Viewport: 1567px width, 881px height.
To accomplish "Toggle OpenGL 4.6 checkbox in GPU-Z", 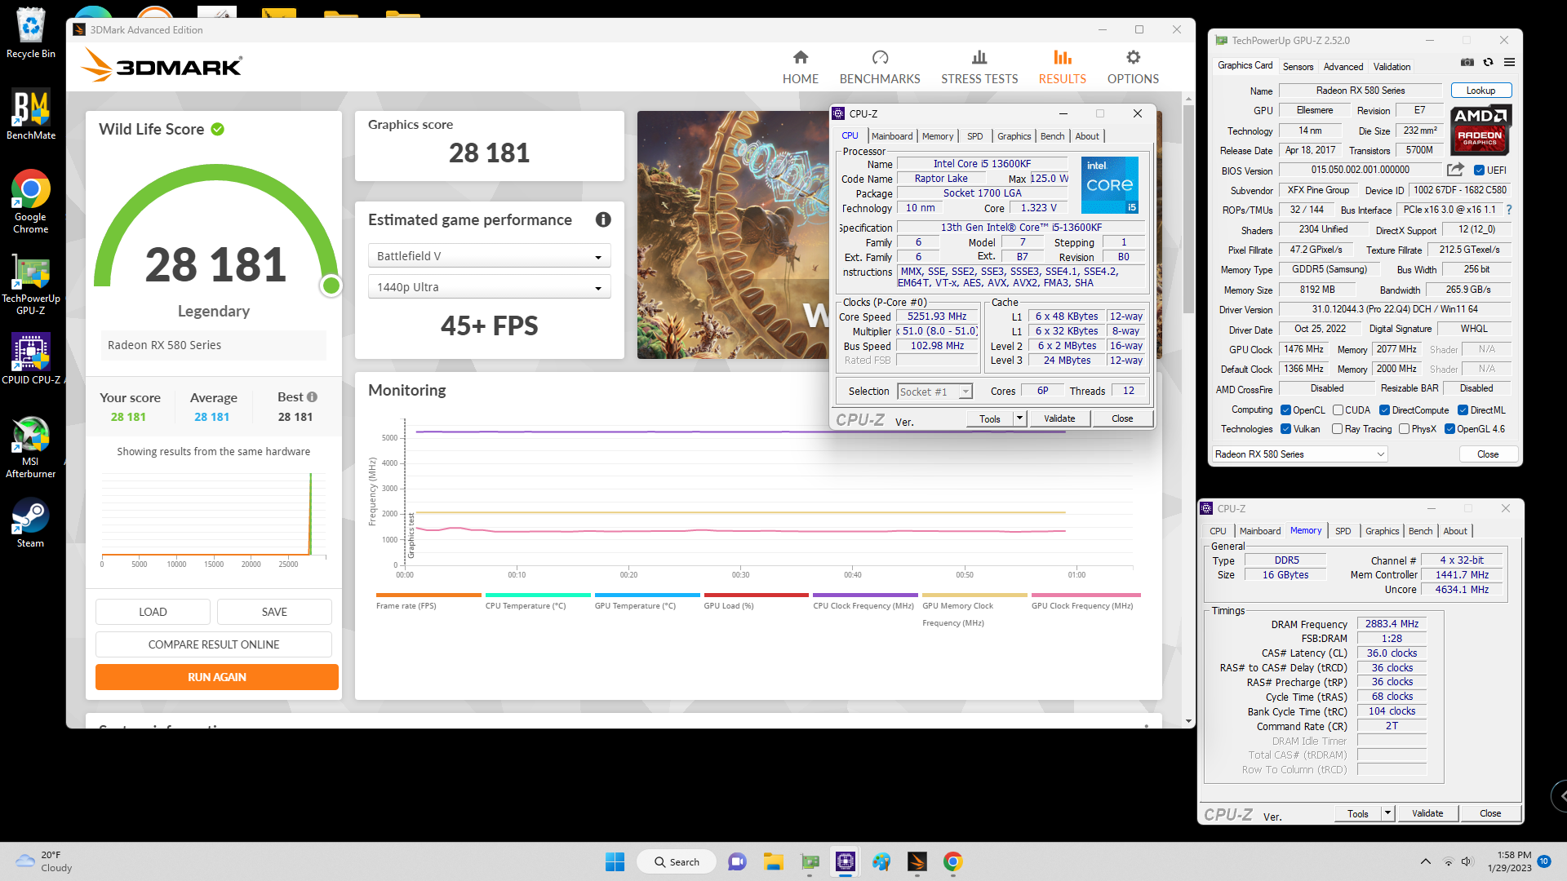I will (x=1449, y=429).
